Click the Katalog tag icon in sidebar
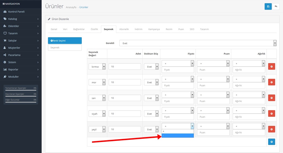Image resolution: width=283 pixels, height=153 pixels. pos(5,19)
